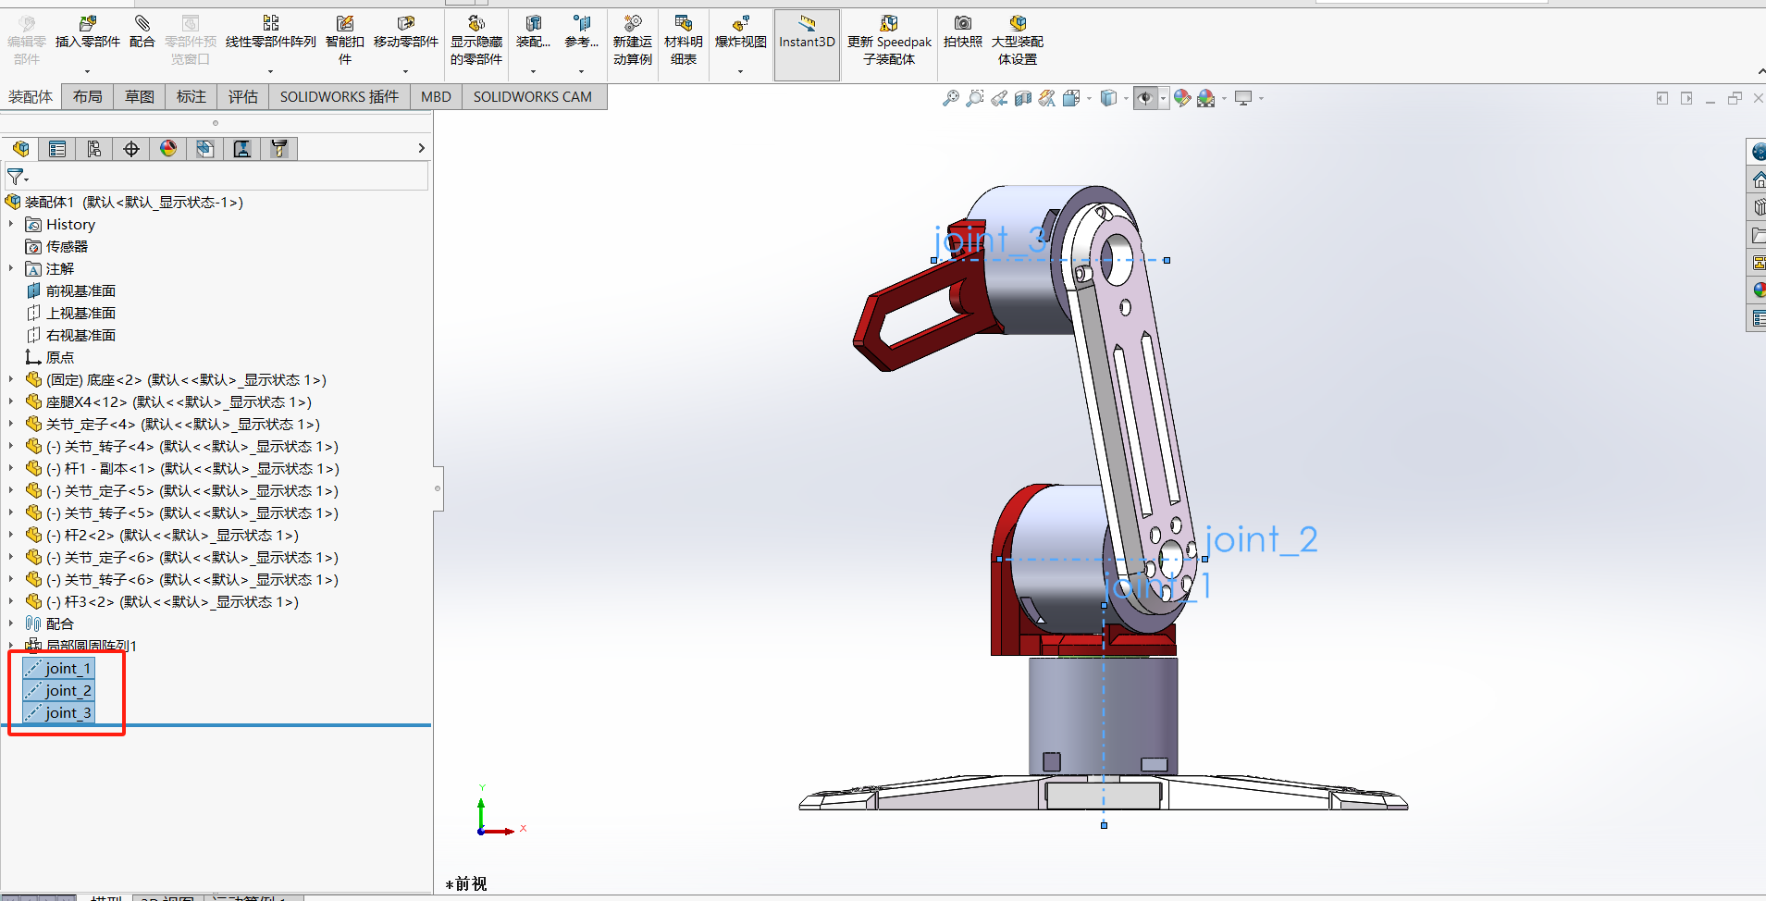Switch to SOLIDWORKS 插件 tab

(x=340, y=96)
